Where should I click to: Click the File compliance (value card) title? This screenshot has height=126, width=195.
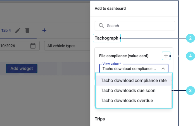124,56
